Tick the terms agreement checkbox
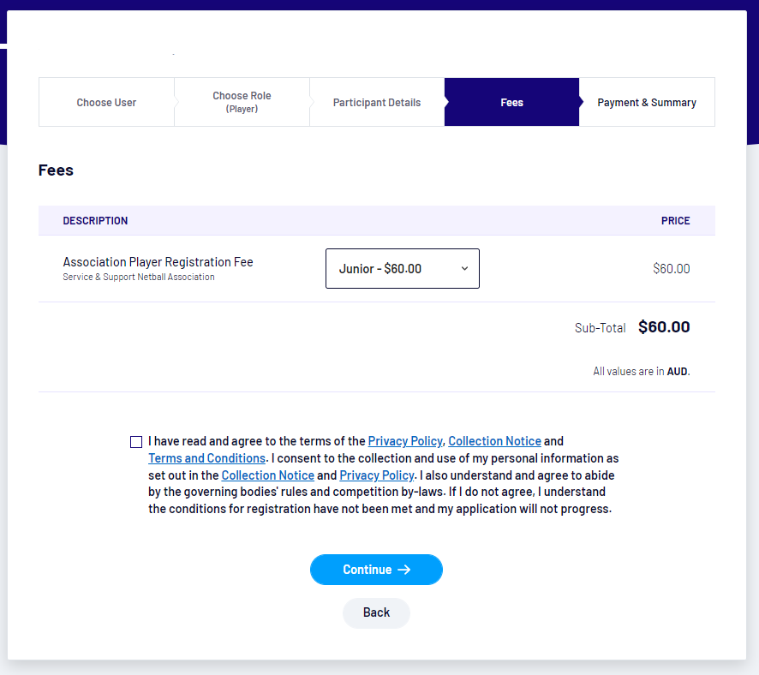This screenshot has width=759, height=675. click(136, 442)
